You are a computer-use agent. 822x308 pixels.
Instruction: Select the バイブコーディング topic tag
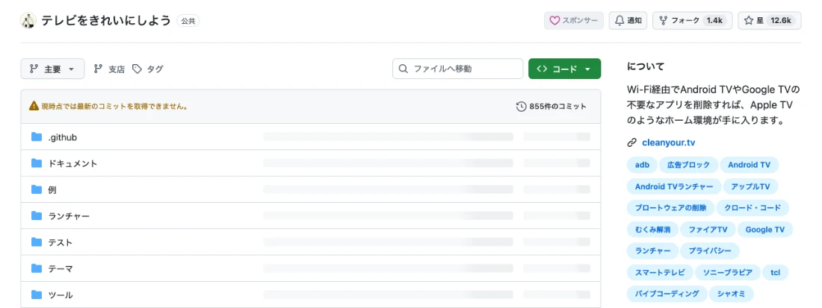click(667, 294)
